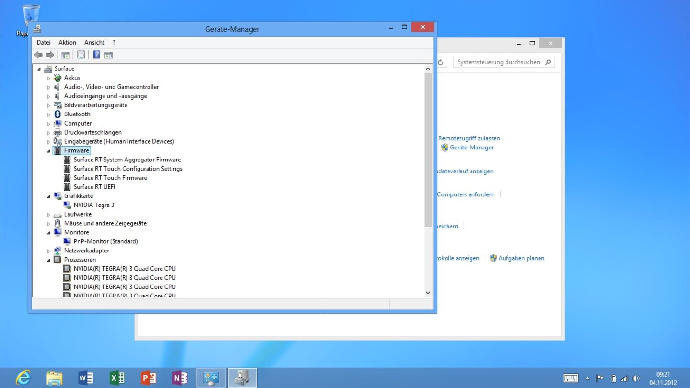Open the touch keyboard tray icon
690x388 pixels.
tap(571, 378)
